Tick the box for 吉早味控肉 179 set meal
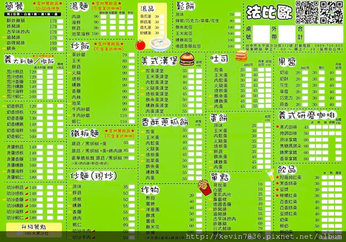The height and width of the screenshot is (242, 346). click(x=60, y=32)
